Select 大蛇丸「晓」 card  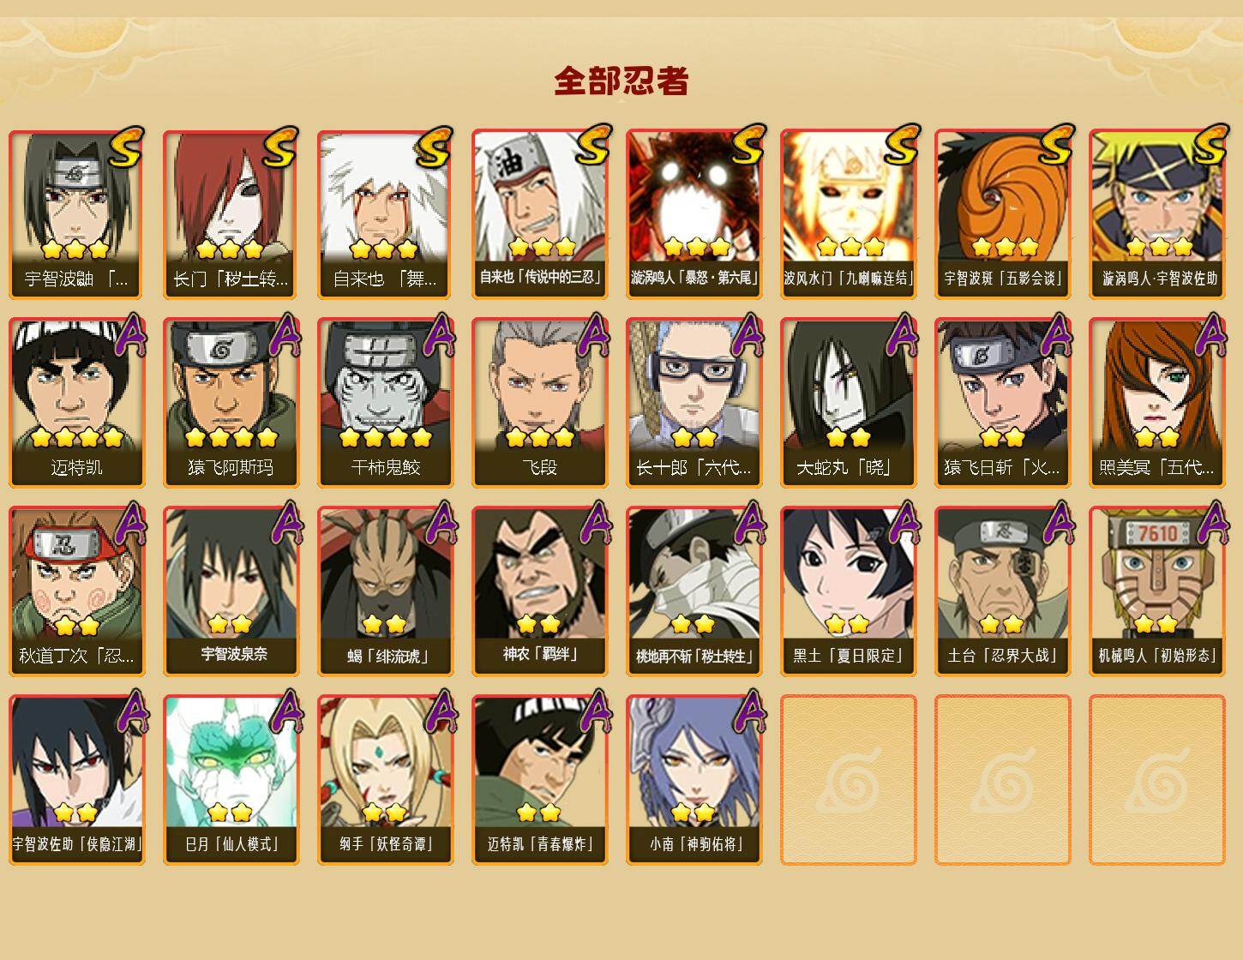coord(849,403)
